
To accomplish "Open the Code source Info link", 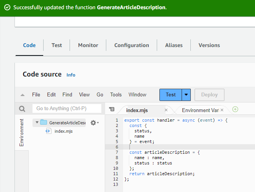I will tap(71, 75).
